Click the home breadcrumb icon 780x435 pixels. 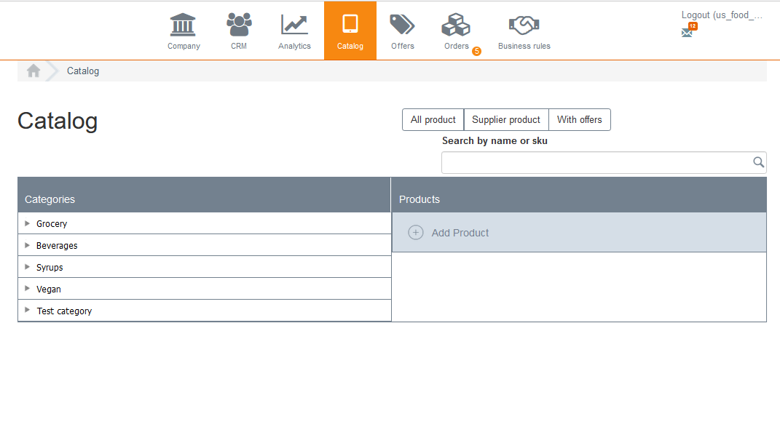pyautogui.click(x=34, y=71)
